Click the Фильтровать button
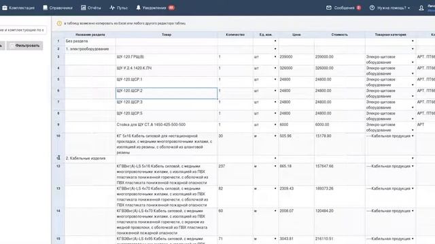This screenshot has height=244, width=435. pos(24,45)
